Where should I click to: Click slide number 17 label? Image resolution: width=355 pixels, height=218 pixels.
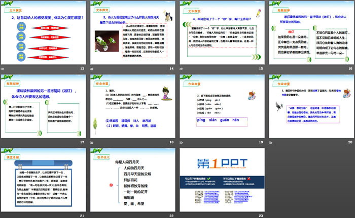(82, 142)
